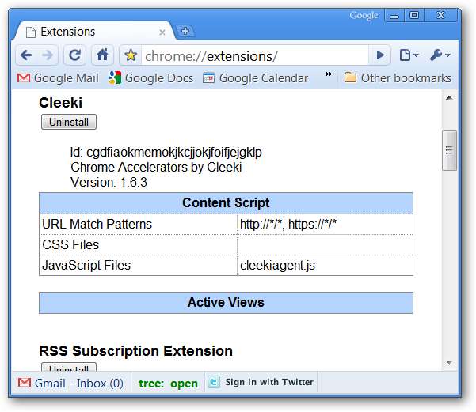
Task: Click the scrollbar down arrow
Action: [449, 362]
